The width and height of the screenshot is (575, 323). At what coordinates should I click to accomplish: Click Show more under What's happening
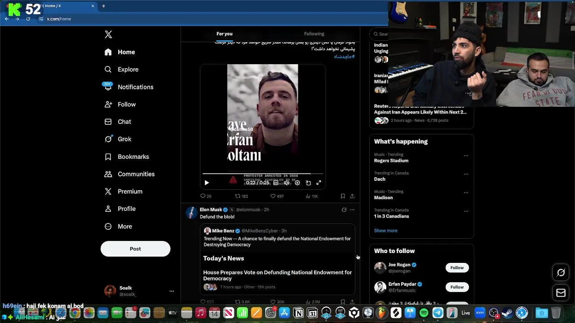pyautogui.click(x=385, y=231)
